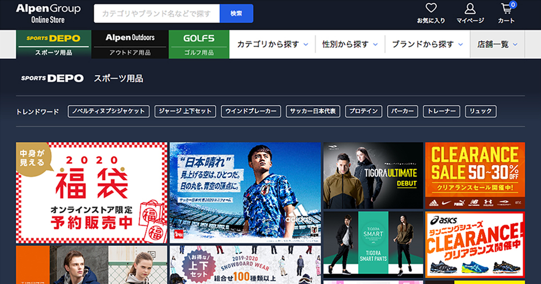Click the スポーツ用品 page heading text
This screenshot has width=541, height=284.
pos(119,78)
